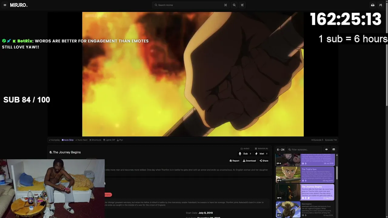The image size is (388, 218).
Task: Go to previous Episode 5 link
Action: point(317,140)
